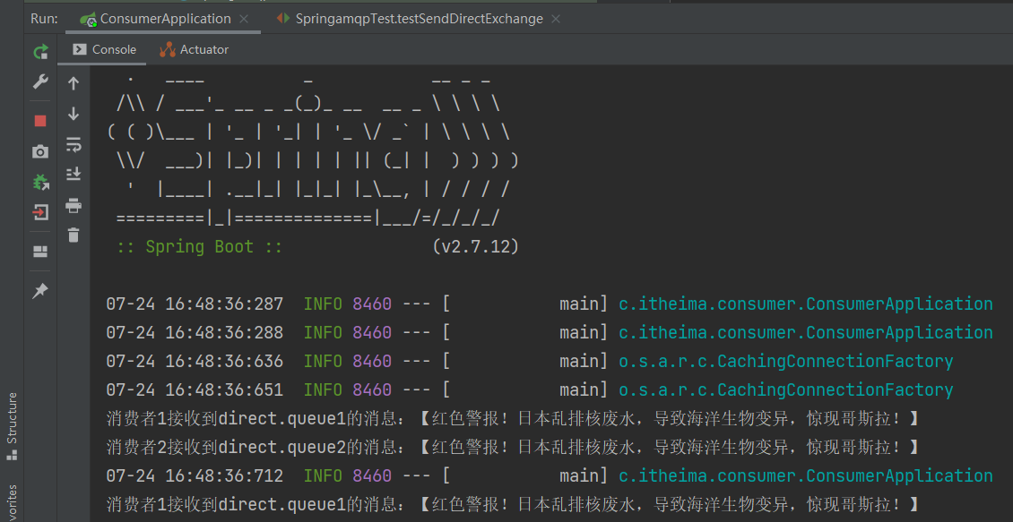Click timestamp 07-24 16:48:36:636
Screen dimensions: 1013x522
(x=195, y=362)
